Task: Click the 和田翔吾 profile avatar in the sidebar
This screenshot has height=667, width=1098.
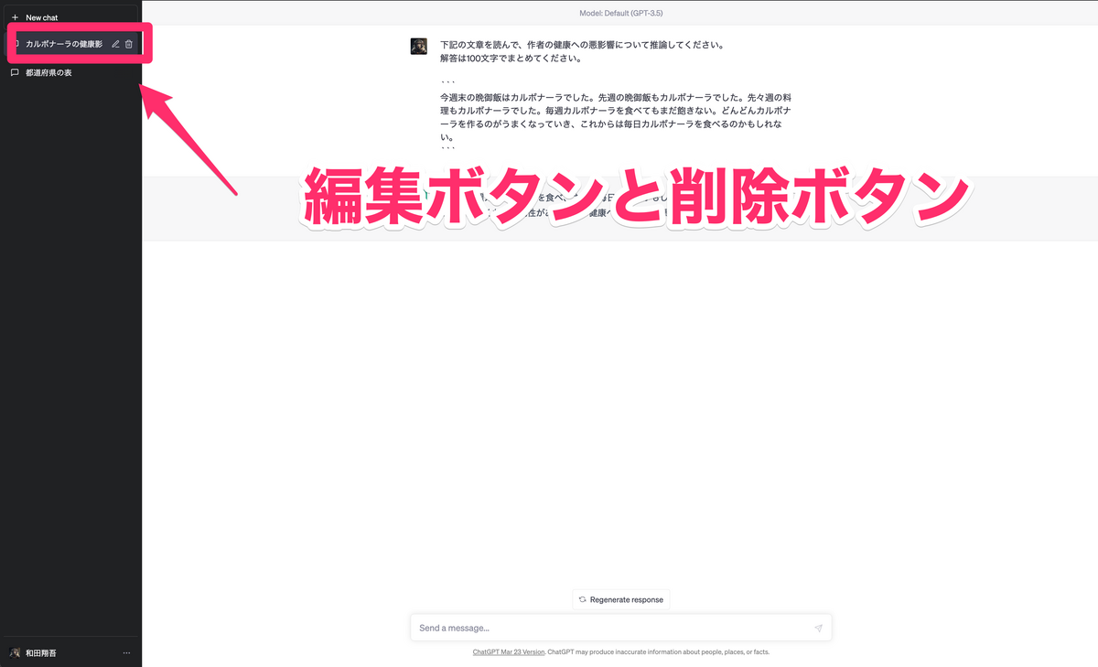Action: [15, 652]
